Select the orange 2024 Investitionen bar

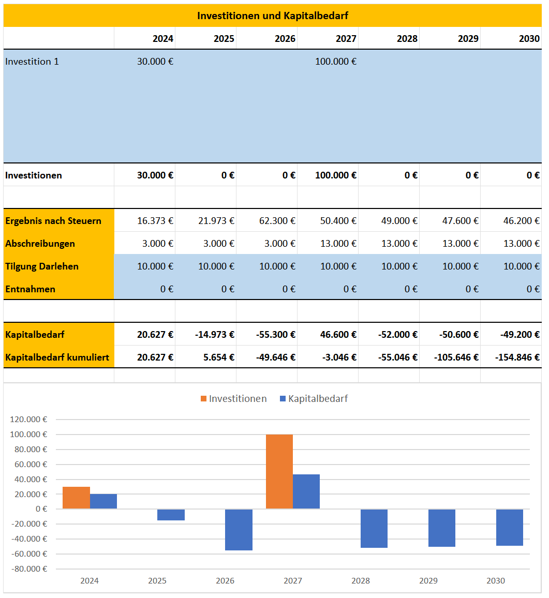pyautogui.click(x=76, y=498)
